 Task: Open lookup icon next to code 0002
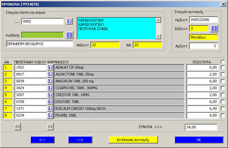pos(69,21)
